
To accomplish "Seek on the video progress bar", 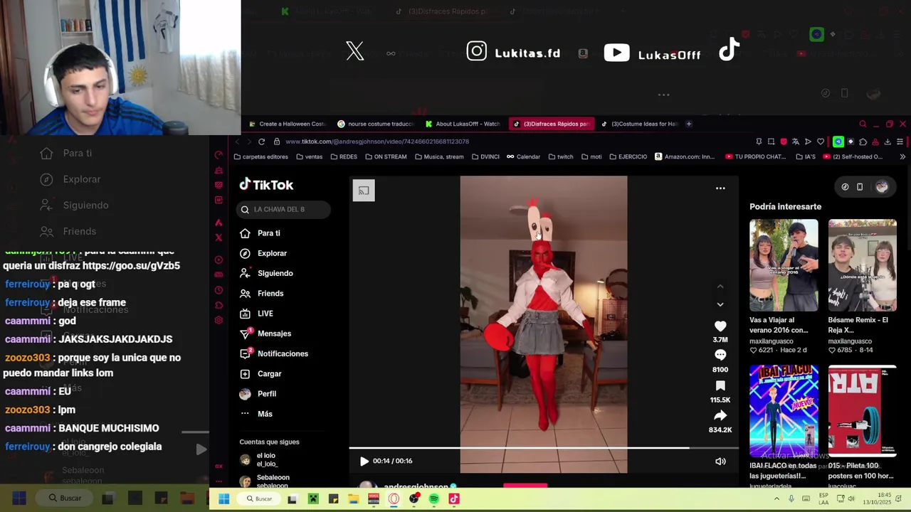I will point(544,448).
